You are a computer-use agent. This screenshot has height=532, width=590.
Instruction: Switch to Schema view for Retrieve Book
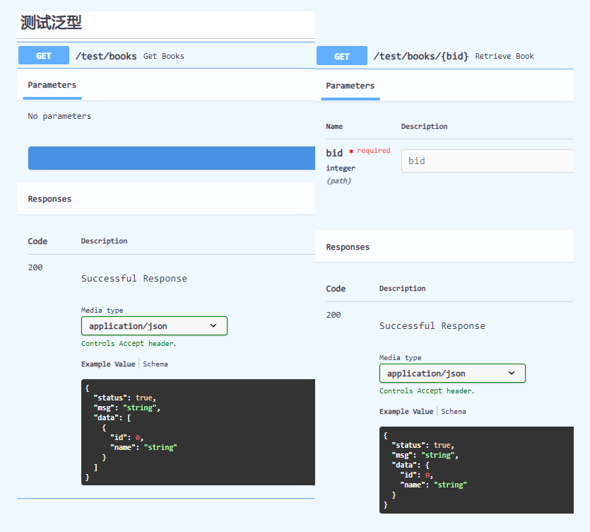coord(454,412)
